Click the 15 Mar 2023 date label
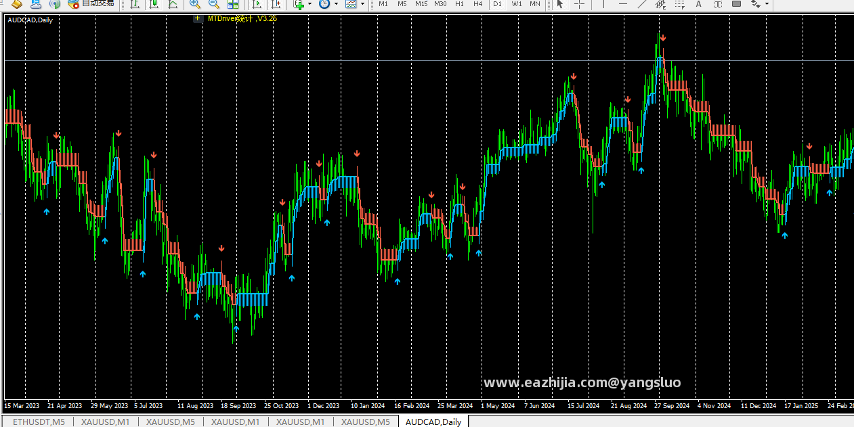Screen dimensions: 854x427 pyautogui.click(x=22, y=406)
